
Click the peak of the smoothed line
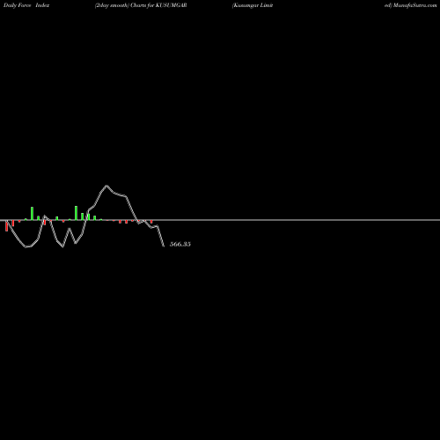(106, 186)
